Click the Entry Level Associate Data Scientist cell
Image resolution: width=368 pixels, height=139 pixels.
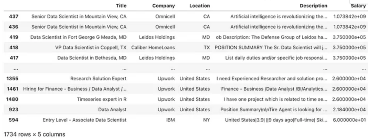tap(84, 120)
